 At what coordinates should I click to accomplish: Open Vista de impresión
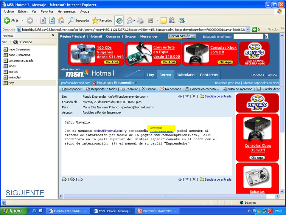click(x=238, y=89)
